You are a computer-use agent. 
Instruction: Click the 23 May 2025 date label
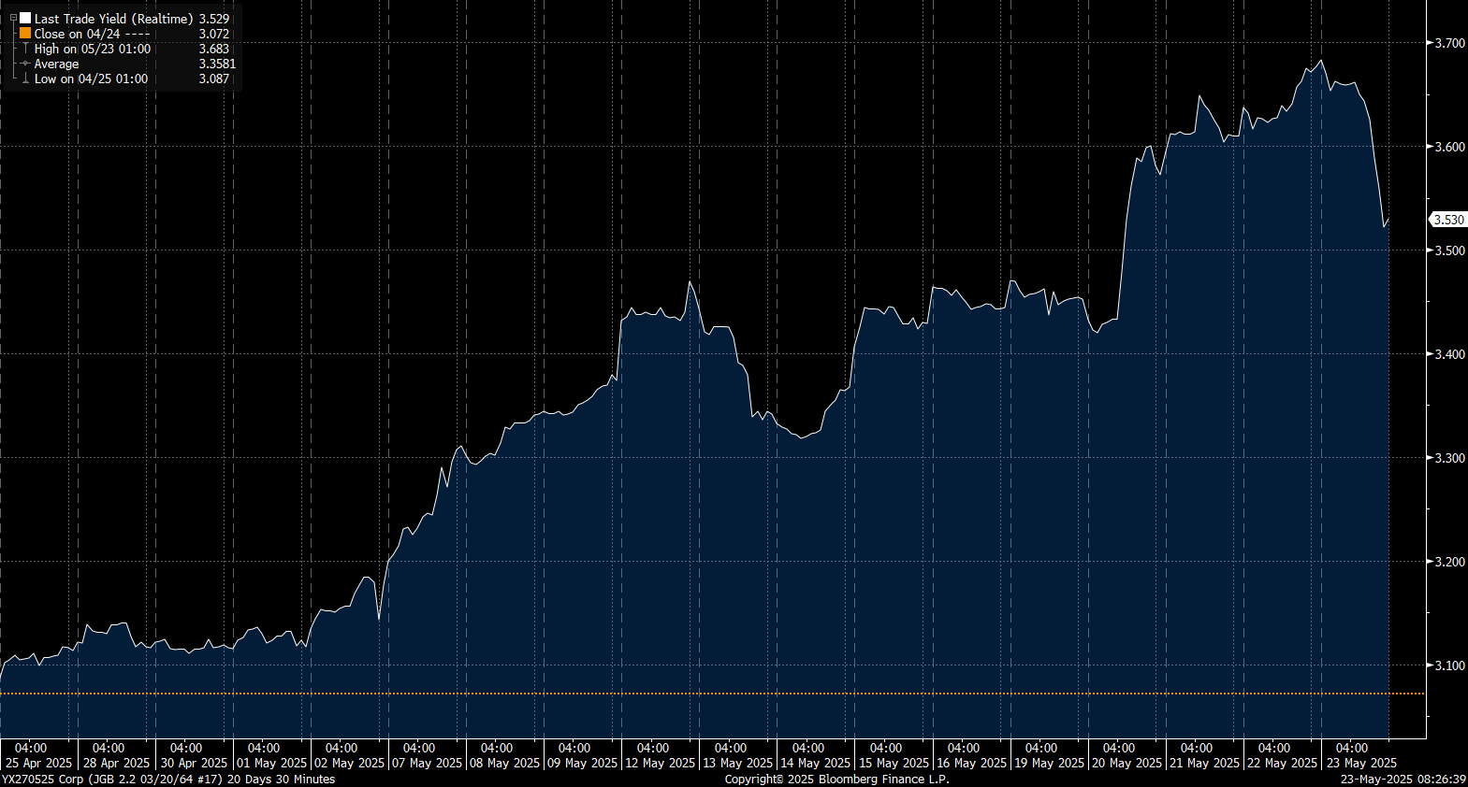coord(1361,763)
